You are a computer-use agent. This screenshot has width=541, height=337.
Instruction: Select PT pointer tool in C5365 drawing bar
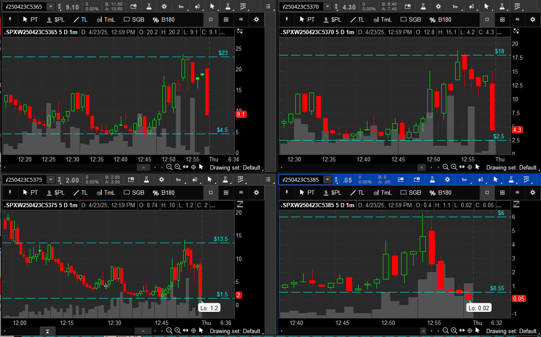click(30, 19)
